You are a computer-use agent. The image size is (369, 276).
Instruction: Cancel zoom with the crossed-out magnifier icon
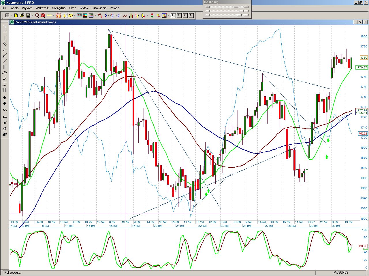43,16
